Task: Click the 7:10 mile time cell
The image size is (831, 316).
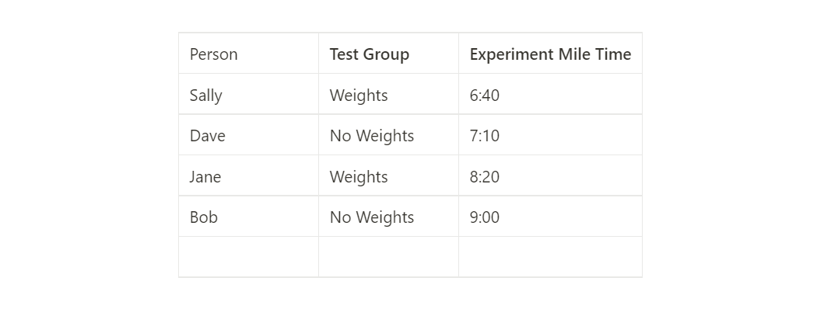Action: (x=485, y=136)
